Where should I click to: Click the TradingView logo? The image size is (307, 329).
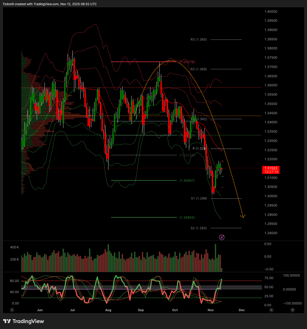[x=24, y=321]
